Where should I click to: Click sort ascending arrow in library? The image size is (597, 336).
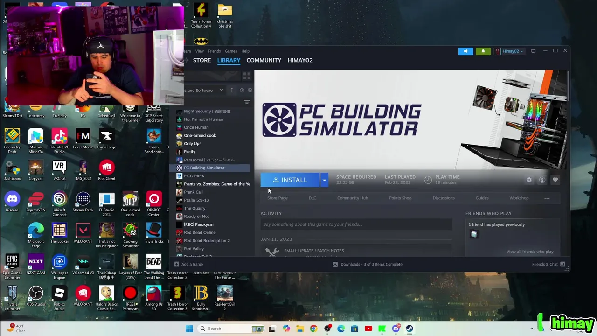[231, 90]
